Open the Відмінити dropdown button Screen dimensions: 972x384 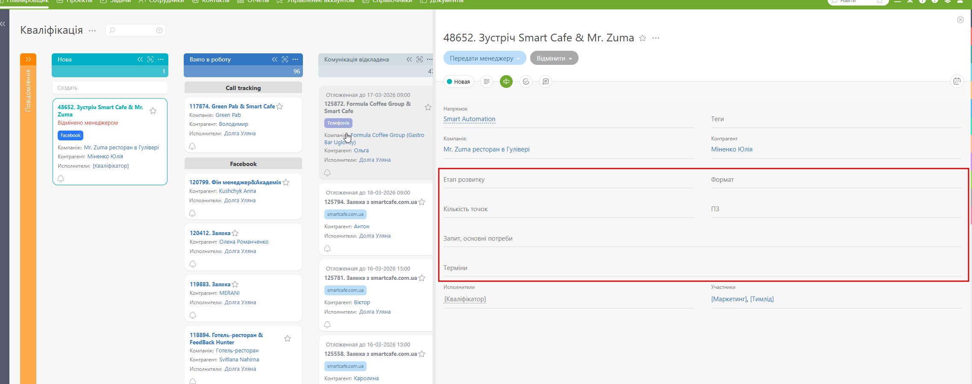pos(554,58)
